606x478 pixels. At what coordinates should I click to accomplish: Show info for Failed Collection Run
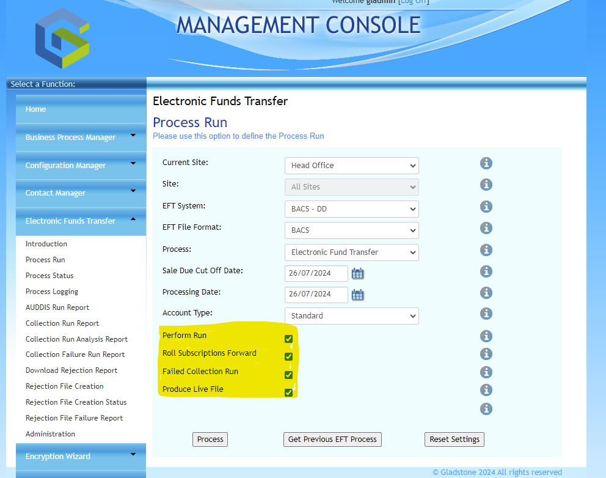pyautogui.click(x=486, y=372)
